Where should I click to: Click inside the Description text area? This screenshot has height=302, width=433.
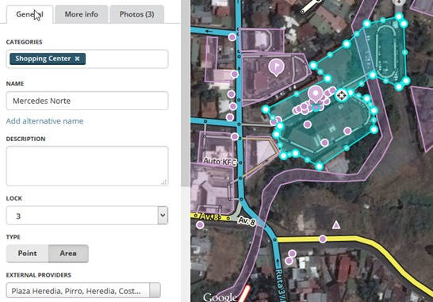point(87,166)
